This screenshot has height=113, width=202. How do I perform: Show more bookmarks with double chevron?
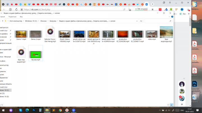coord(189,14)
